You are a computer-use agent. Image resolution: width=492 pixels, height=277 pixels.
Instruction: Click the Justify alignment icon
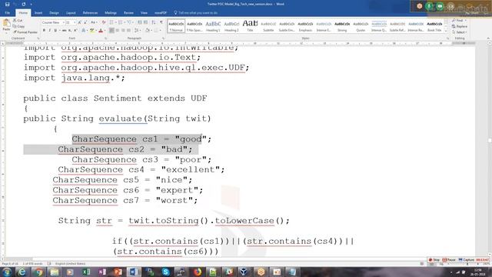point(128,31)
